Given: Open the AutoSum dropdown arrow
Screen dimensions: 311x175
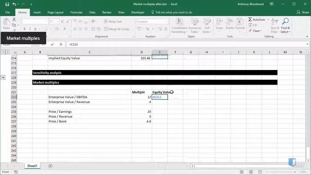Looking at the screenshot, I should click(268, 19).
